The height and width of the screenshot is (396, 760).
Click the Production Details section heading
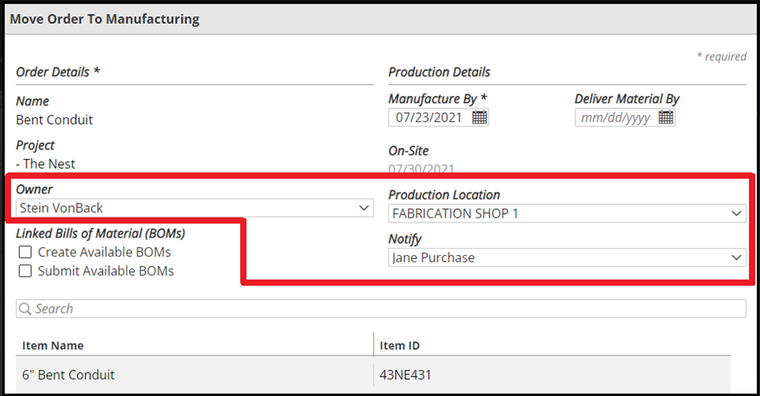439,72
